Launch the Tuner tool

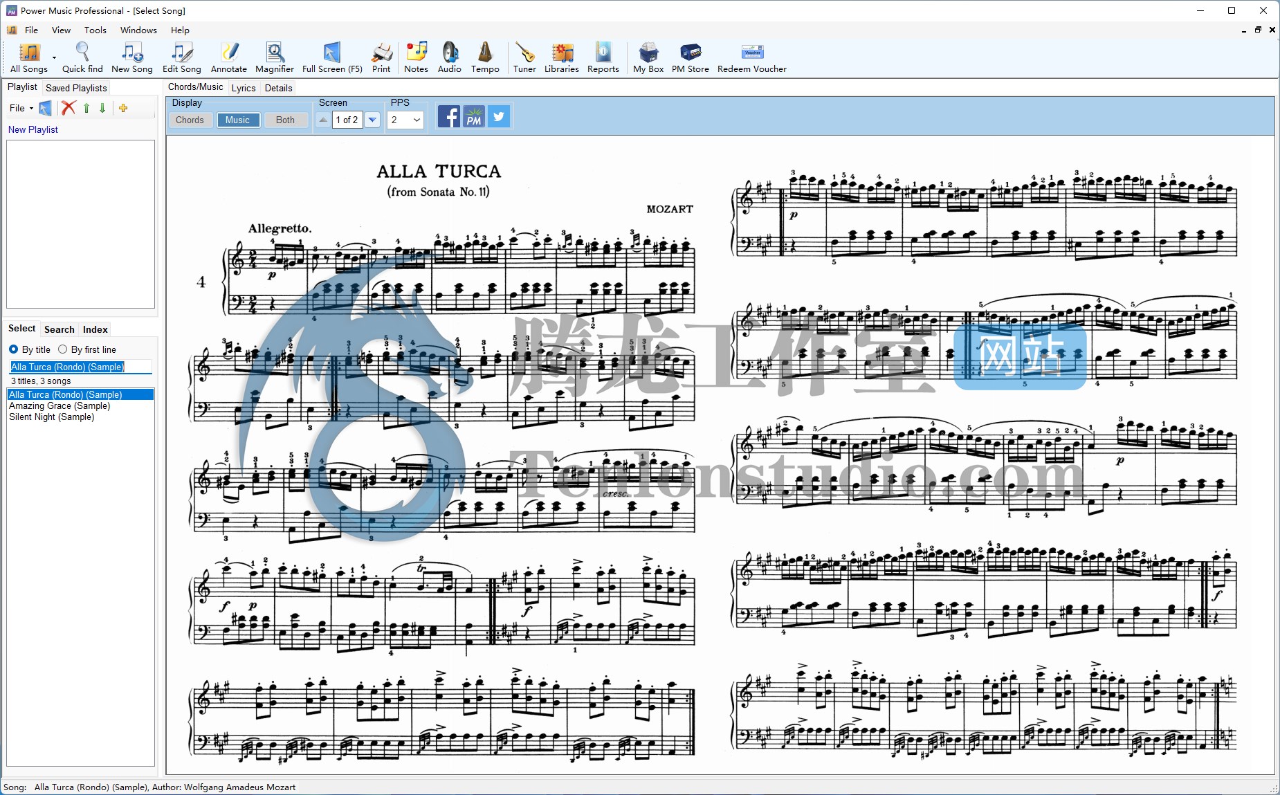point(524,57)
